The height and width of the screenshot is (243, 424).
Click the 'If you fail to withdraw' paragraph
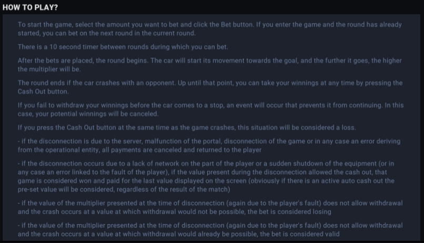click(x=210, y=110)
